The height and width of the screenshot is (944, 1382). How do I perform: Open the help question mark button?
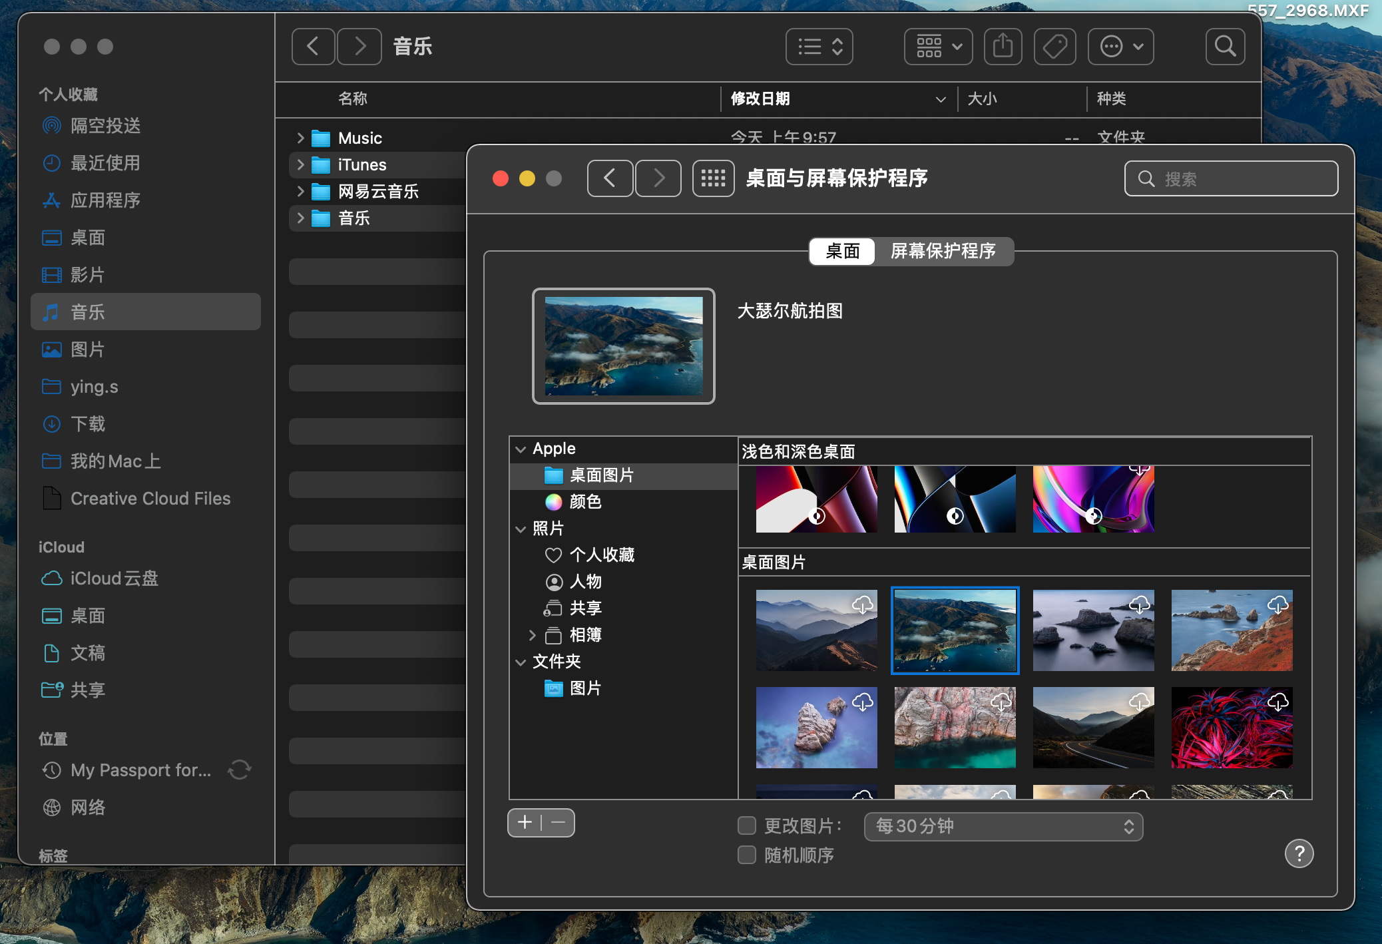[1299, 853]
